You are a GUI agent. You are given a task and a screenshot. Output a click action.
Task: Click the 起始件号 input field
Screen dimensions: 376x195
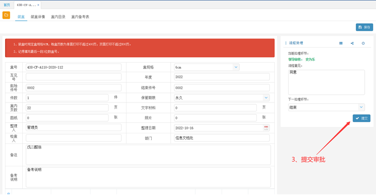click(73, 88)
